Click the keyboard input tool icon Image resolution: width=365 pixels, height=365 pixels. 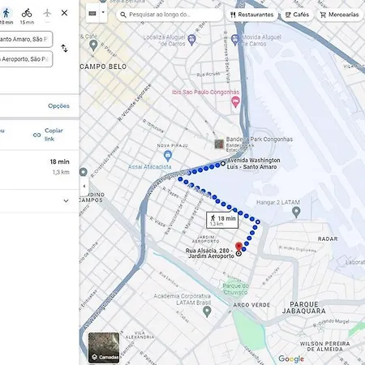(92, 13)
